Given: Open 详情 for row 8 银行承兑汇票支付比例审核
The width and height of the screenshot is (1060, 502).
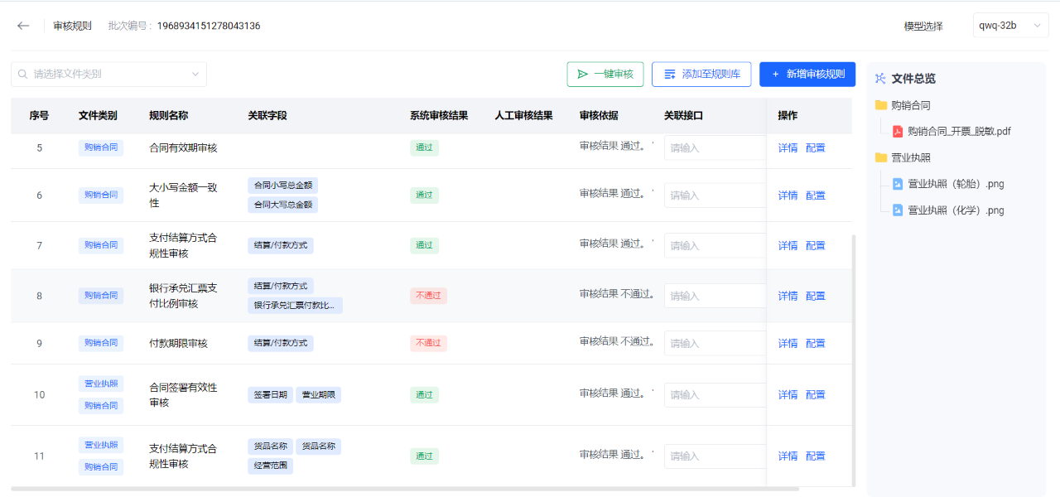Looking at the screenshot, I should click(x=788, y=296).
